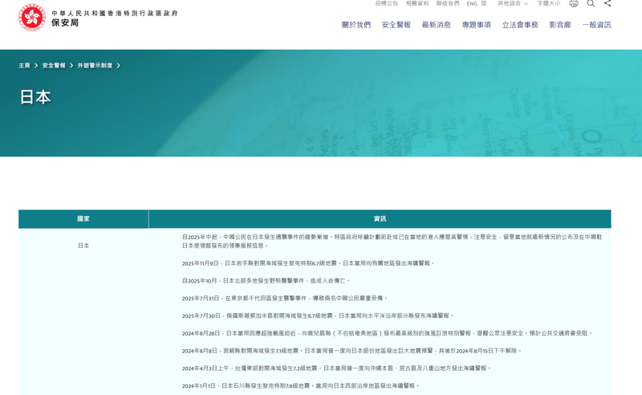642x395 pixels.
Task: Click 聯絡我們 contact link
Action: (448, 4)
